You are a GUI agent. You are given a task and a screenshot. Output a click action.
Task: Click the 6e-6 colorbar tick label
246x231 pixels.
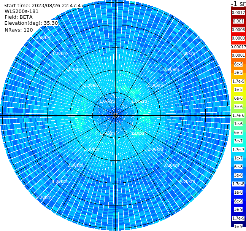pos(238,98)
